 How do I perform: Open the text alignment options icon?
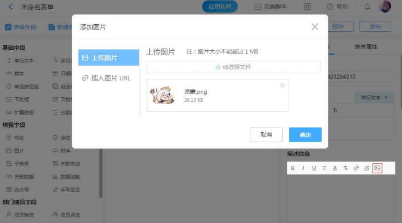pyautogui.click(x=324, y=168)
